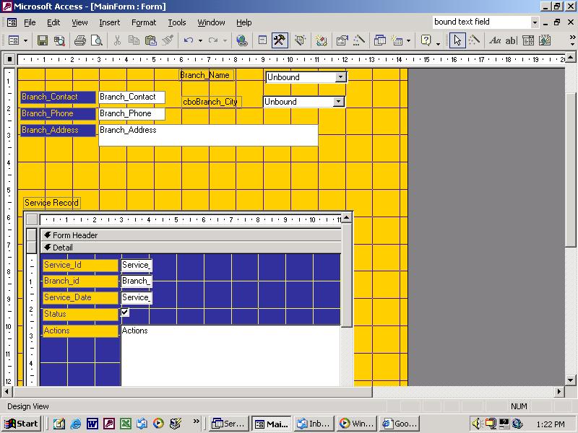Image resolution: width=578 pixels, height=433 pixels.
Task: Switch to the Inb... taskbar button
Action: 314,424
